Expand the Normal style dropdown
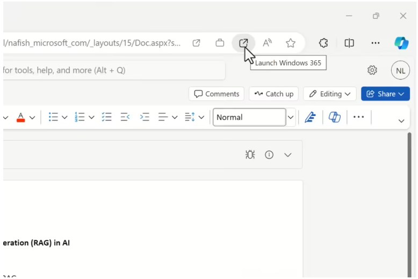Viewport: 418px width, 279px height. (291, 117)
